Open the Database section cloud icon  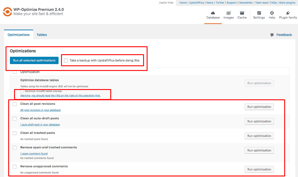213,13
